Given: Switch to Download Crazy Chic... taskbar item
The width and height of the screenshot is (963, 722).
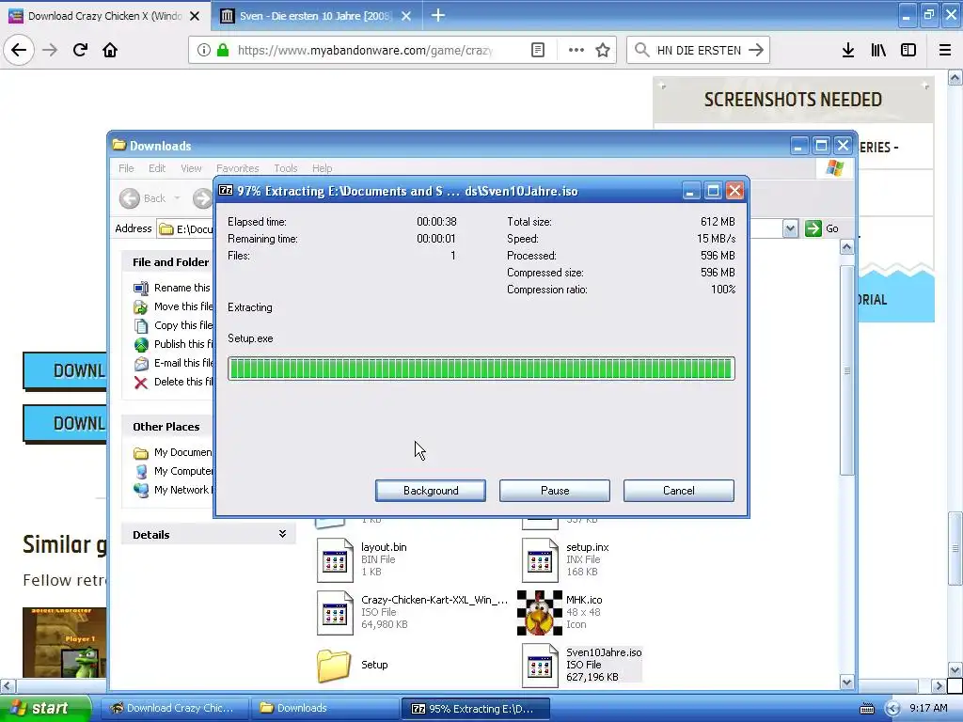Looking at the screenshot, I should pos(174,709).
